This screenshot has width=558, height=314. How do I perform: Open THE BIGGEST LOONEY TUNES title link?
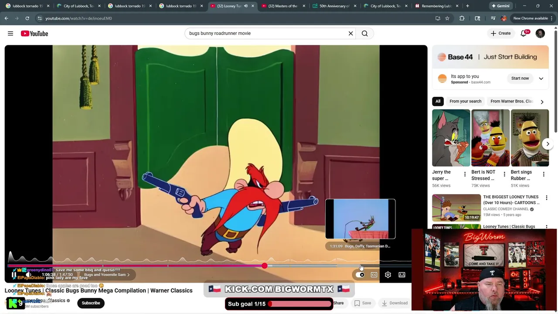pyautogui.click(x=511, y=200)
